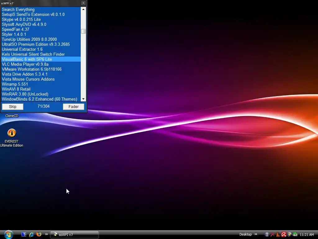Click the 11:21 AM system clock
The height and width of the screenshot is (239, 318).
tap(307, 235)
